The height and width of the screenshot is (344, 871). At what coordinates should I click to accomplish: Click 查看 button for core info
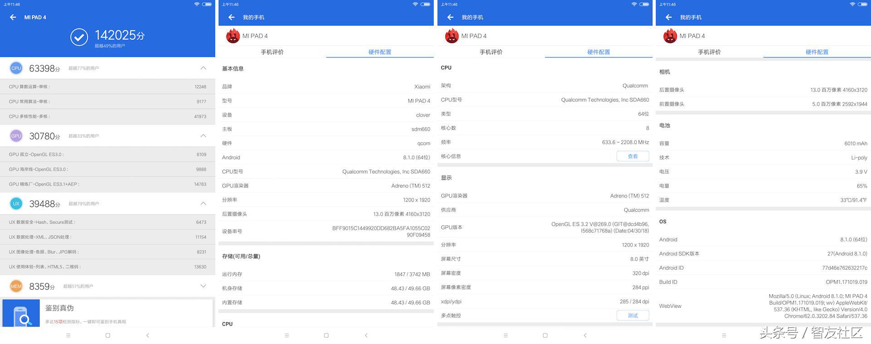(x=633, y=156)
